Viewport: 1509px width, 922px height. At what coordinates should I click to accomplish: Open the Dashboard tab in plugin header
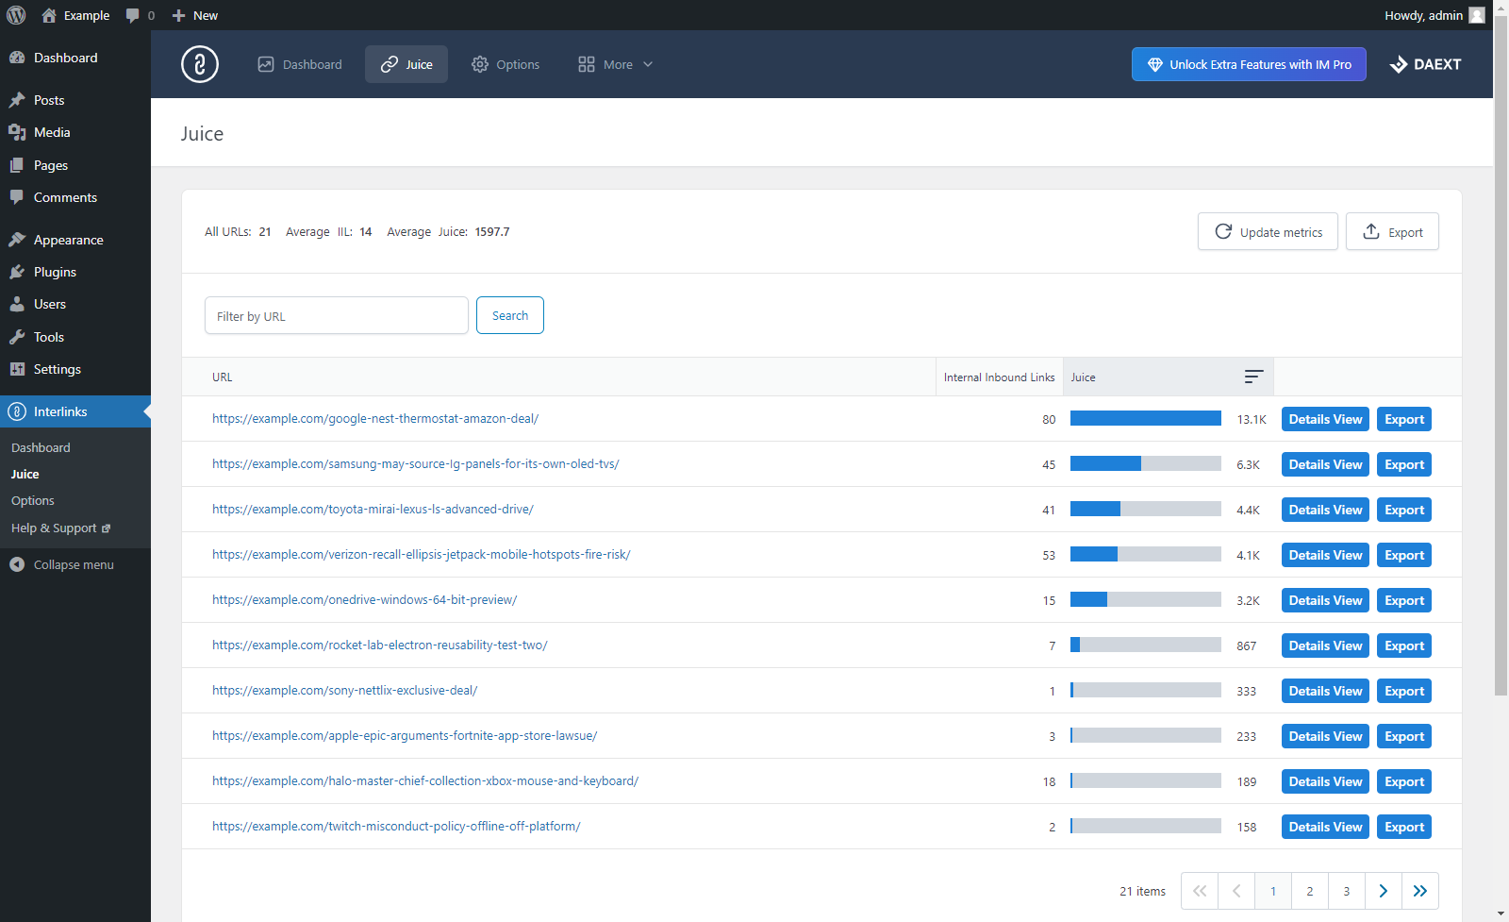(300, 64)
